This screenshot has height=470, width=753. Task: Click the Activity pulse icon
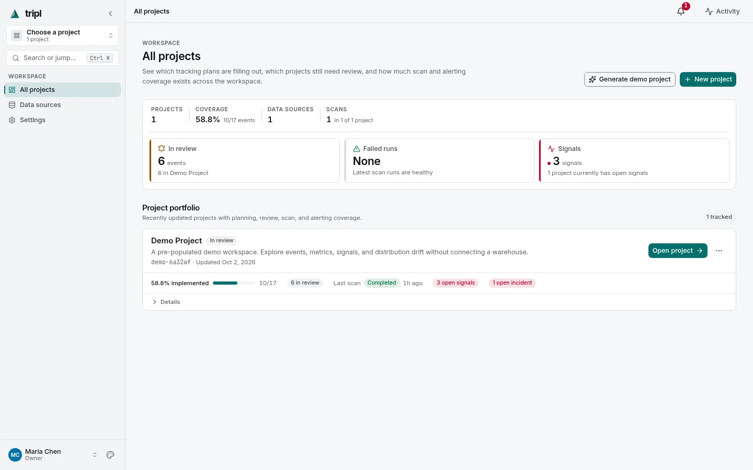click(709, 11)
